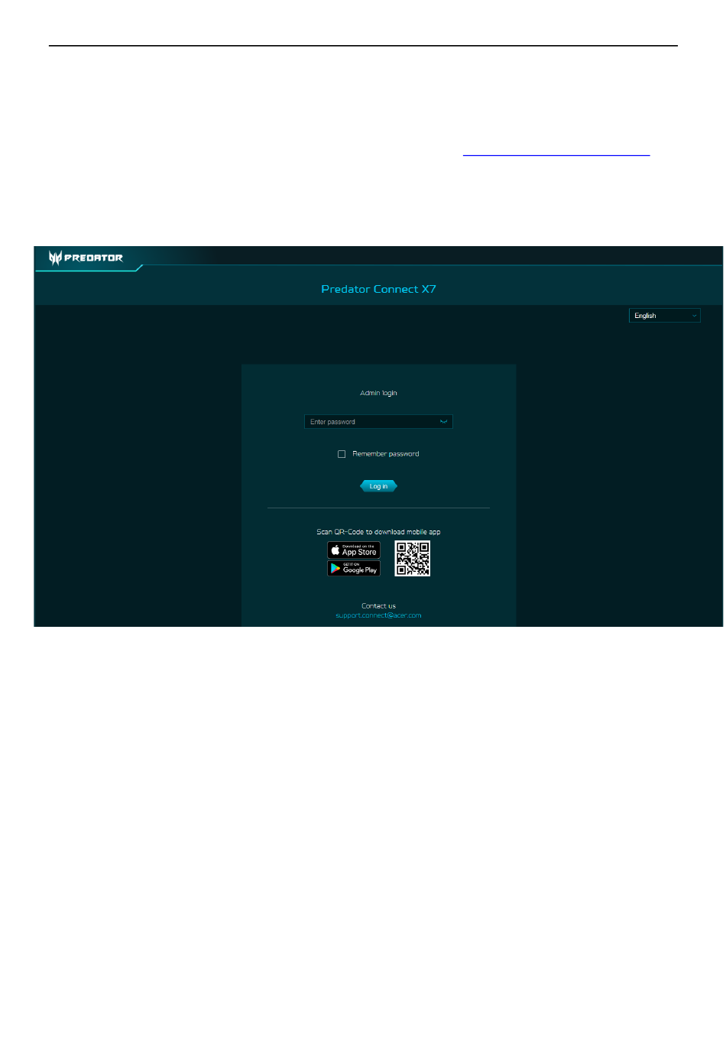Click the Log in button
The height and width of the screenshot is (1048, 726).
tap(378, 486)
